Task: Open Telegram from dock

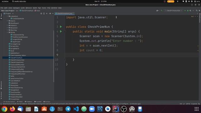Action: point(68,109)
